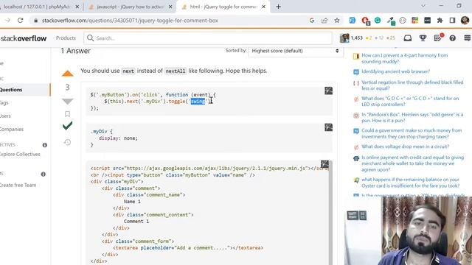The width and height of the screenshot is (472, 265).
Task: Open the online payment with credit card question
Action: tap(412, 163)
